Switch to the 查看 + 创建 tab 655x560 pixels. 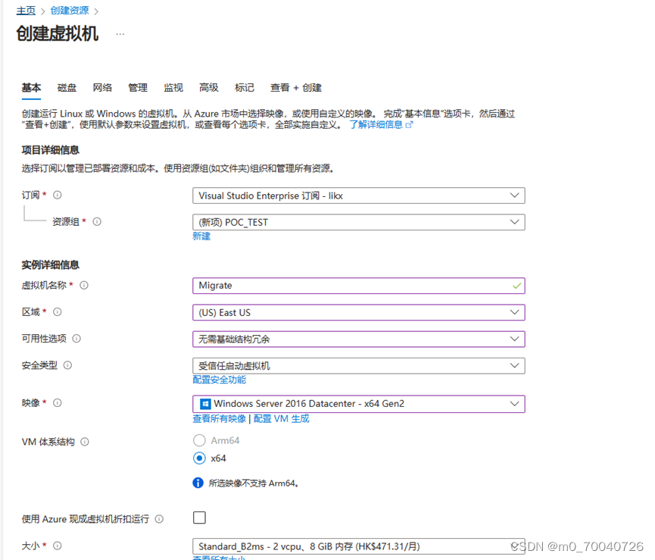[296, 88]
